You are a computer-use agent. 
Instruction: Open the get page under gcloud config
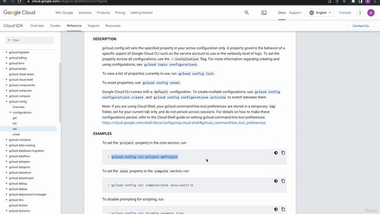(14, 118)
